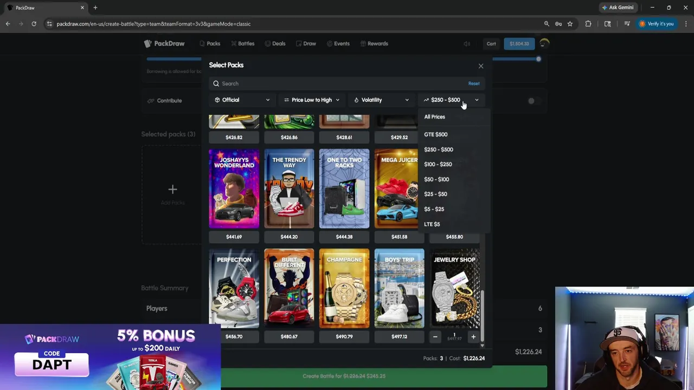Increase Jewelry Shop quantity with plus
The width and height of the screenshot is (694, 390).
point(473,337)
